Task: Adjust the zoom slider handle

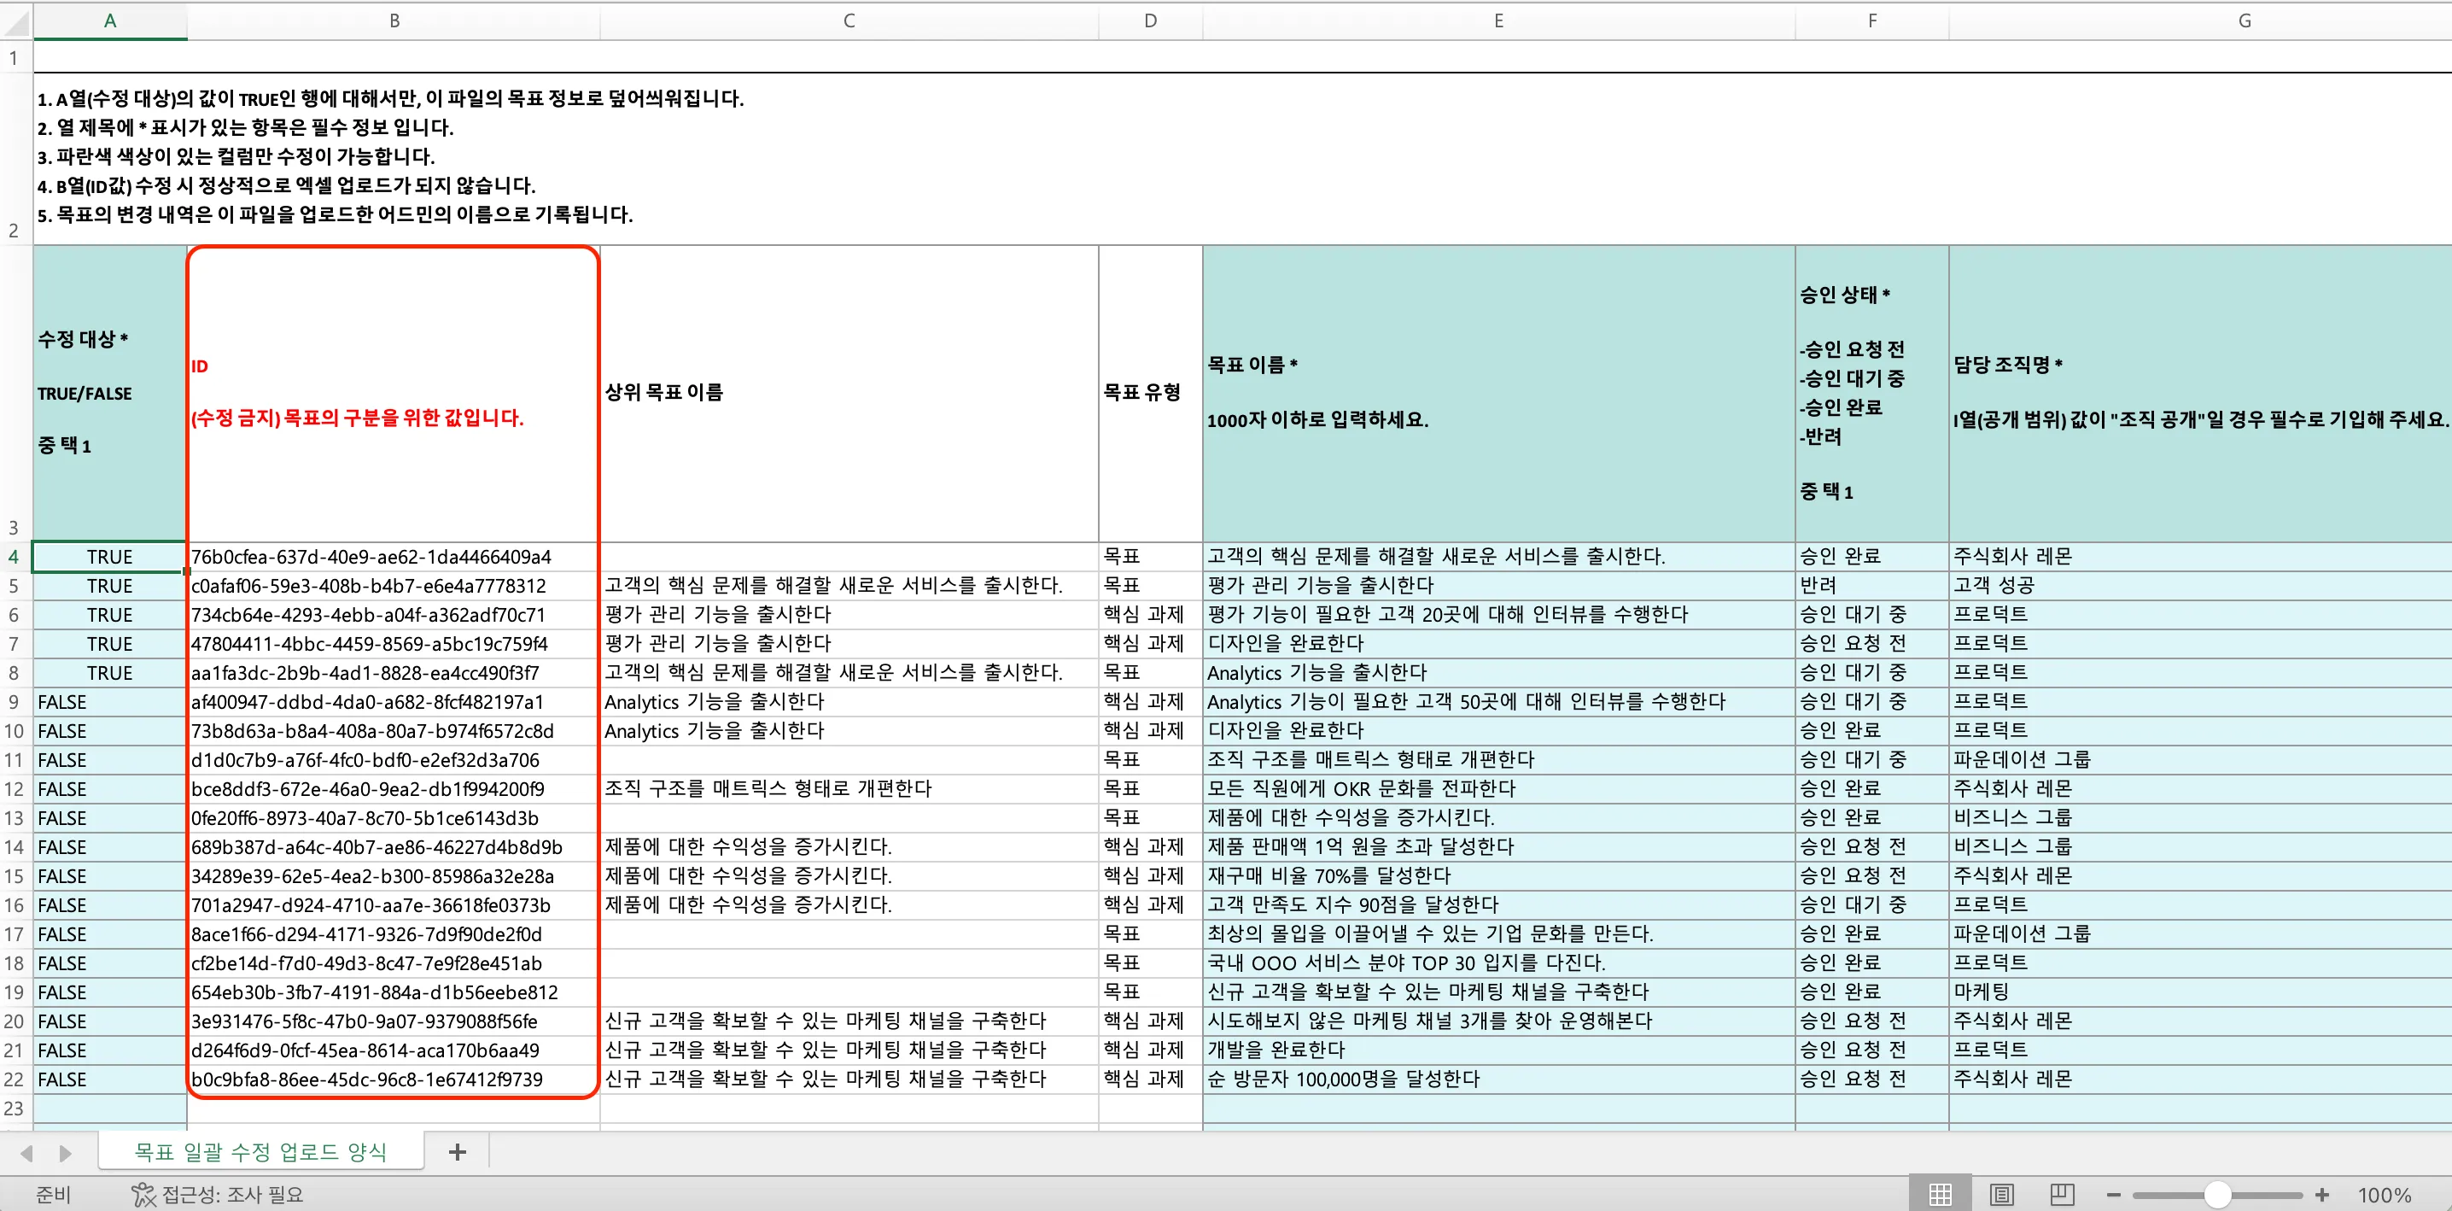Action: [2217, 1195]
